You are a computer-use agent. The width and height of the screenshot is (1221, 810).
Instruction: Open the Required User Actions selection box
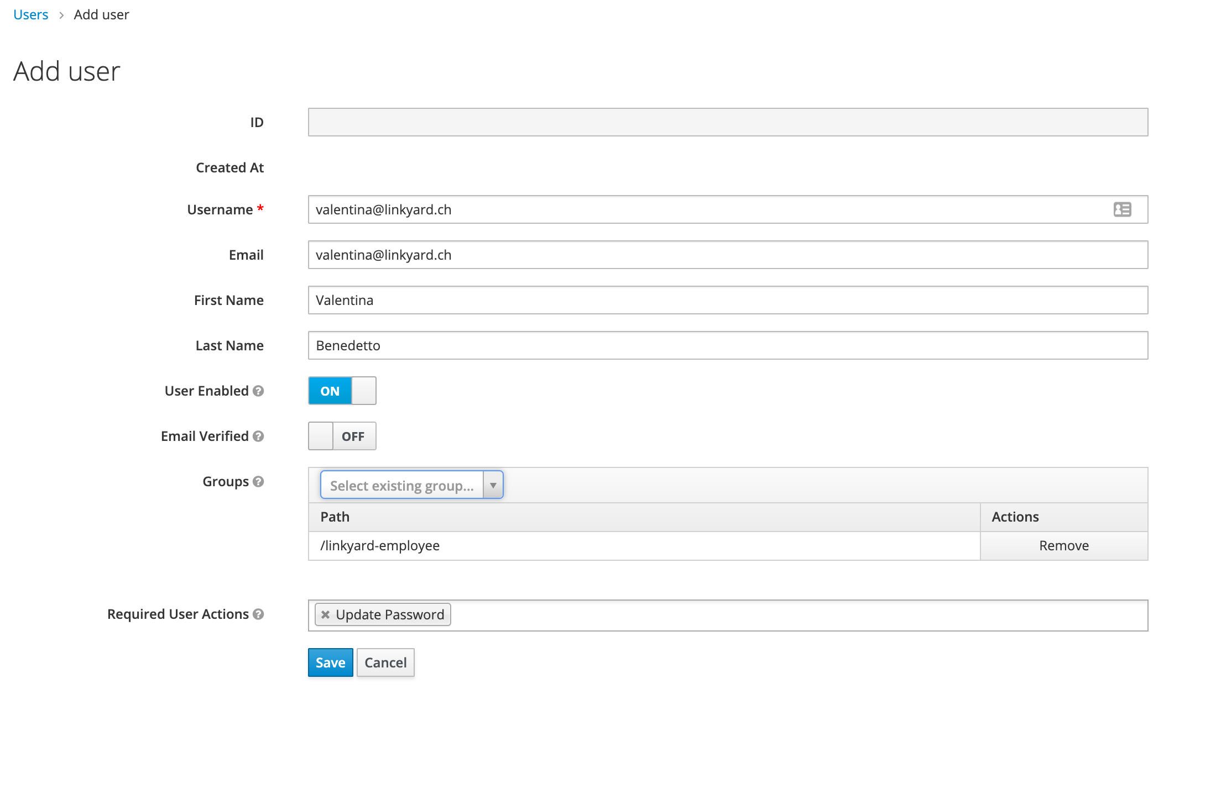pyautogui.click(x=774, y=615)
